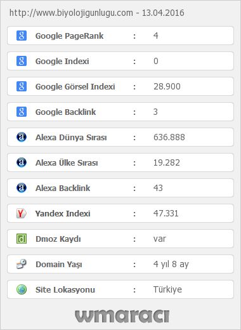Click the Google icon beside PageRank

[x=22, y=36]
